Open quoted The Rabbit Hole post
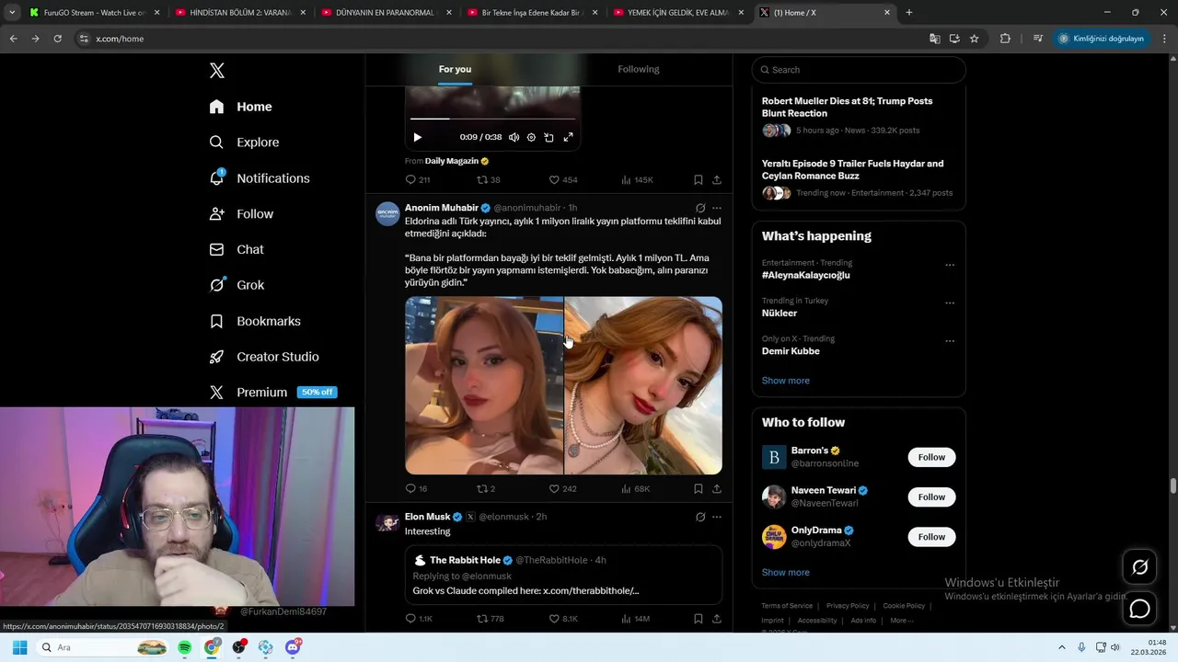The width and height of the screenshot is (1178, 662). [563, 575]
